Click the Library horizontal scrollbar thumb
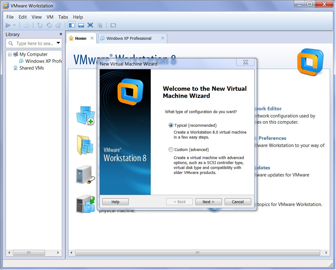 29,253
